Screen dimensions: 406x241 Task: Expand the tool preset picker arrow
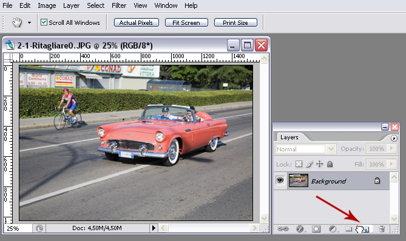[x=30, y=23]
